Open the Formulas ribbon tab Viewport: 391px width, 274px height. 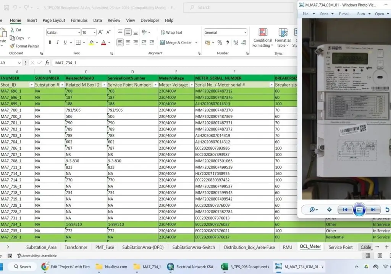pyautogui.click(x=79, y=20)
